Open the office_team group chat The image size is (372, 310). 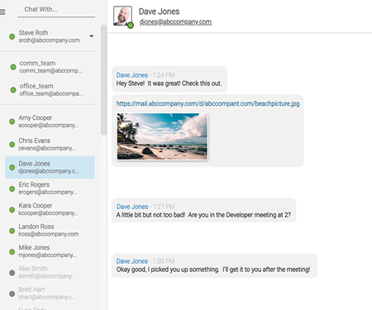(x=50, y=90)
